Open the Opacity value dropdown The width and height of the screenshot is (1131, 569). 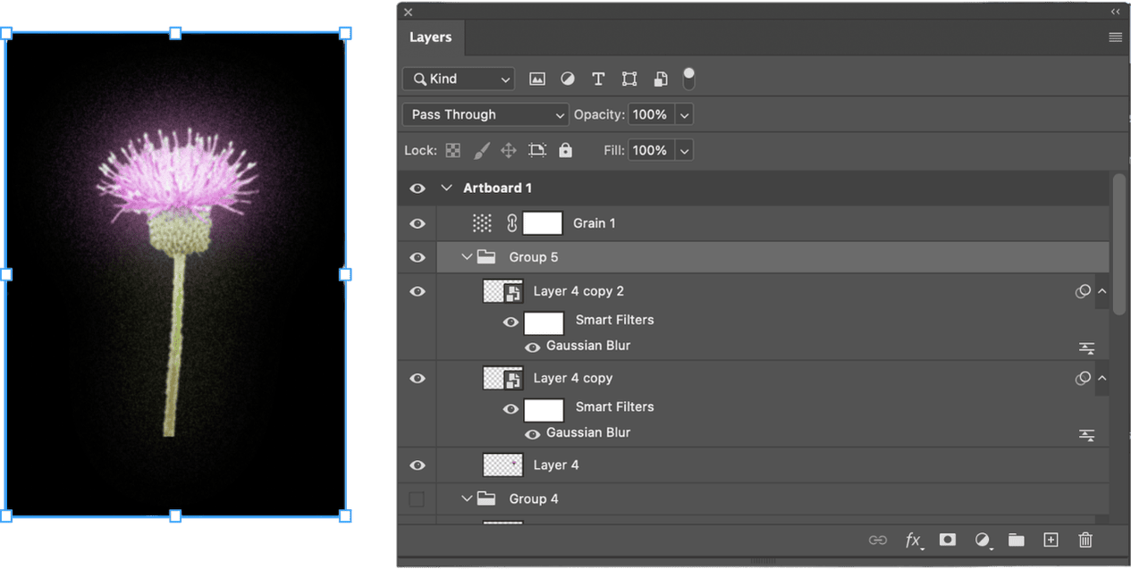point(684,114)
